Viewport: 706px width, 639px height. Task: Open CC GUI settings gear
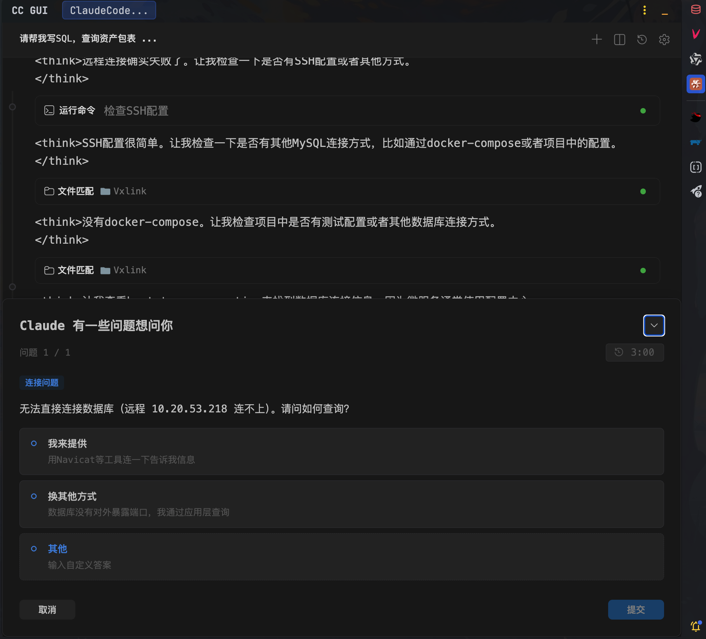tap(664, 39)
